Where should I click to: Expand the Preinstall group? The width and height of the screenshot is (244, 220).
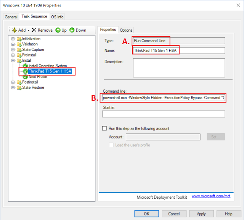[13, 55]
